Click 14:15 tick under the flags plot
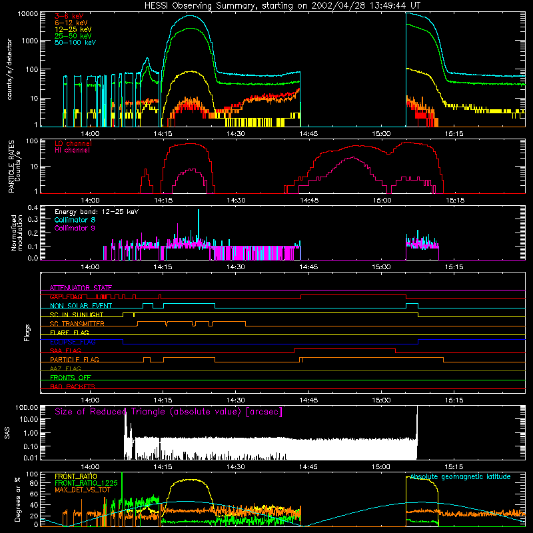 click(x=163, y=400)
